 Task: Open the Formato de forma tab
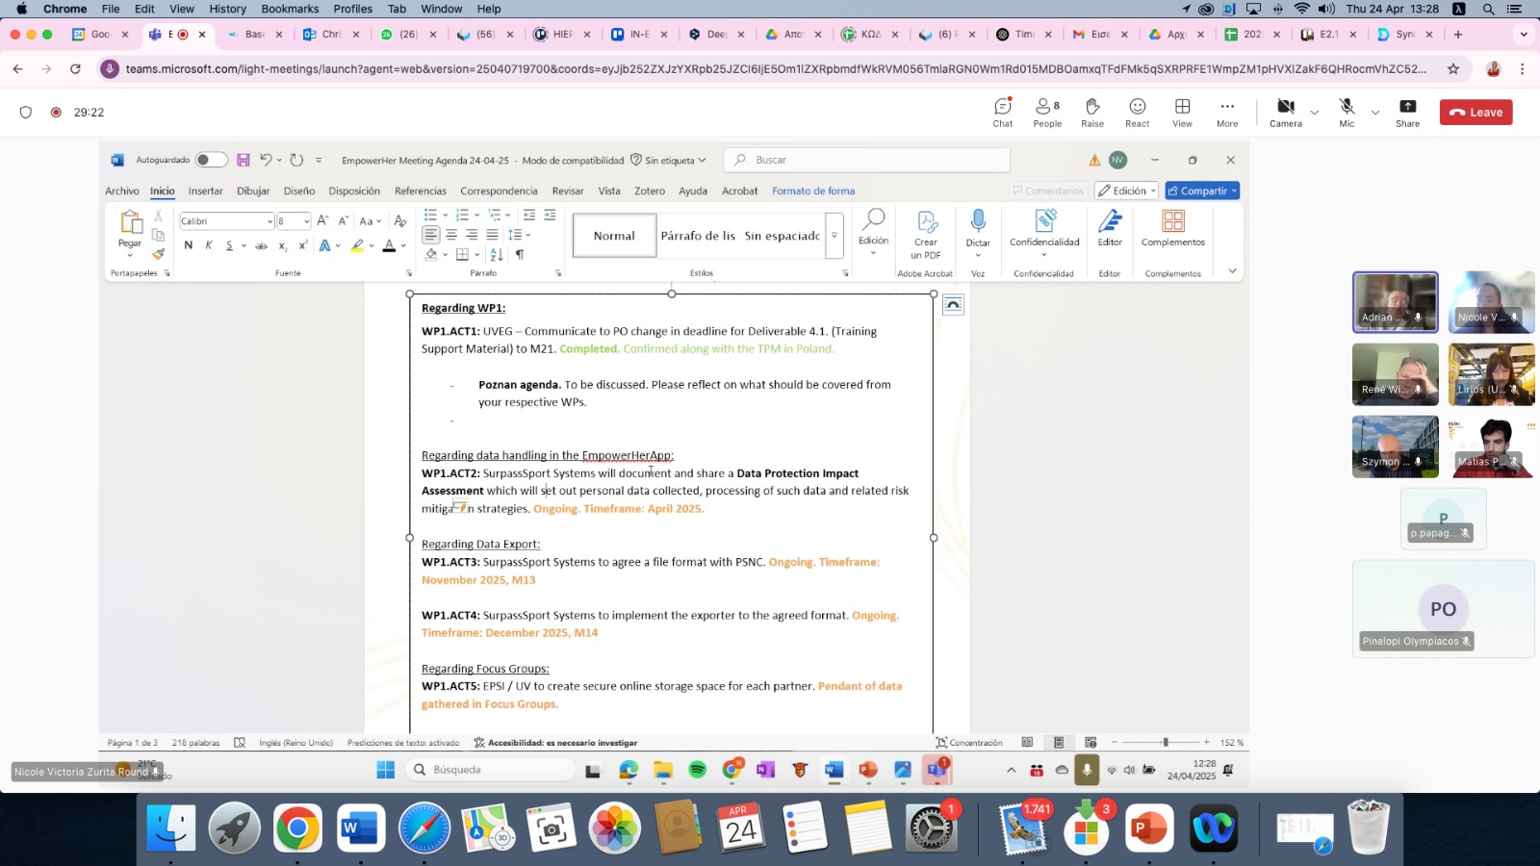tap(813, 191)
